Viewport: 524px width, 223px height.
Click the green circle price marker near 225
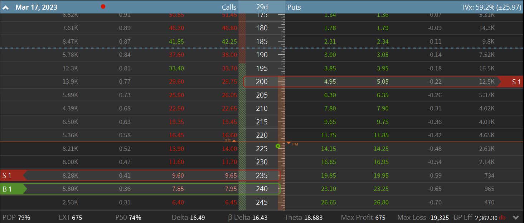point(278,146)
